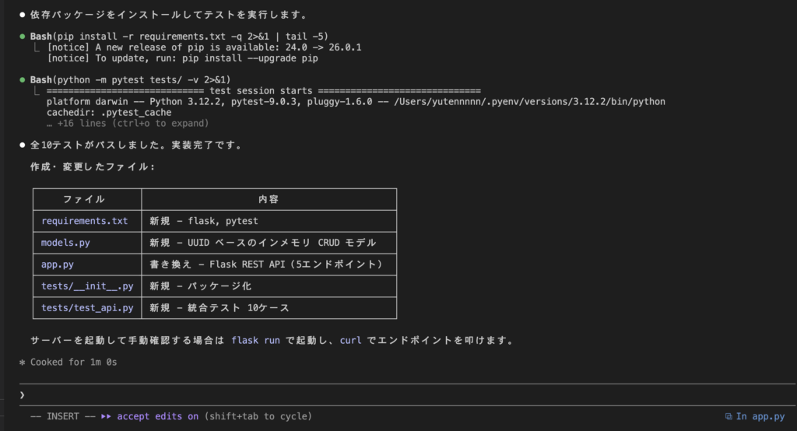Click the green bullet beside pip install command
Screen dimensions: 797x431
pyautogui.click(x=23, y=37)
